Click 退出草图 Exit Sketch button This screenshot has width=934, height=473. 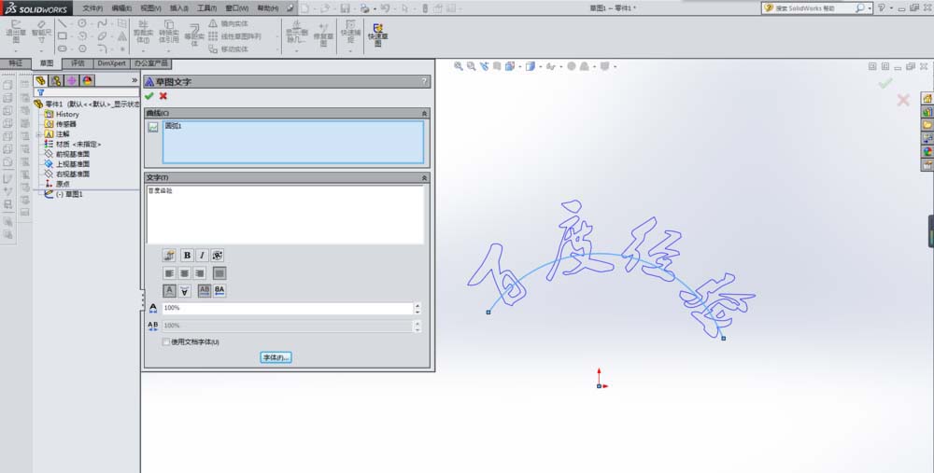(x=16, y=31)
